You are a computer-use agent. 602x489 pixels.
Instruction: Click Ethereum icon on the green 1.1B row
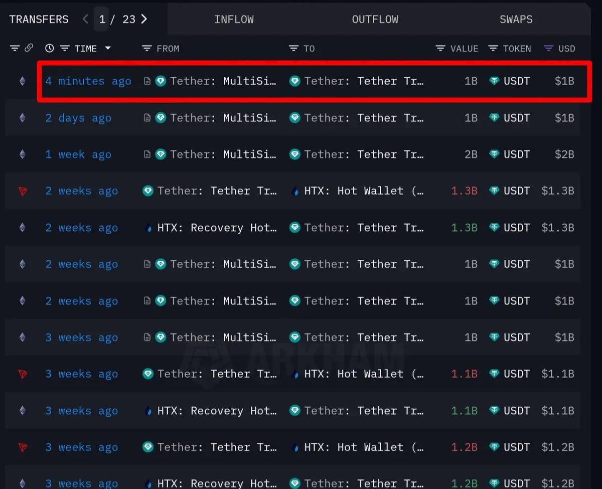(22, 411)
